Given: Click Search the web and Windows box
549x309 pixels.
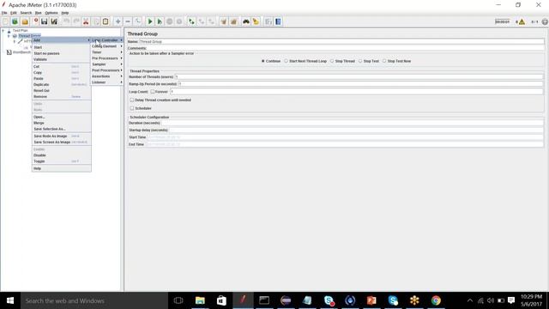Looking at the screenshot, I should (94, 300).
